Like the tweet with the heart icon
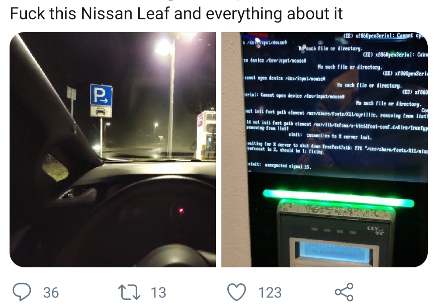442x307 pixels. (x=237, y=292)
